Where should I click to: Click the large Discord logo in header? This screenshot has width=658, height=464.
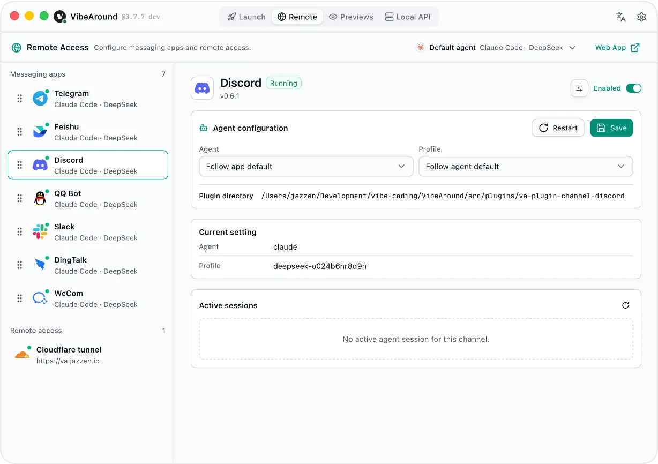point(202,88)
